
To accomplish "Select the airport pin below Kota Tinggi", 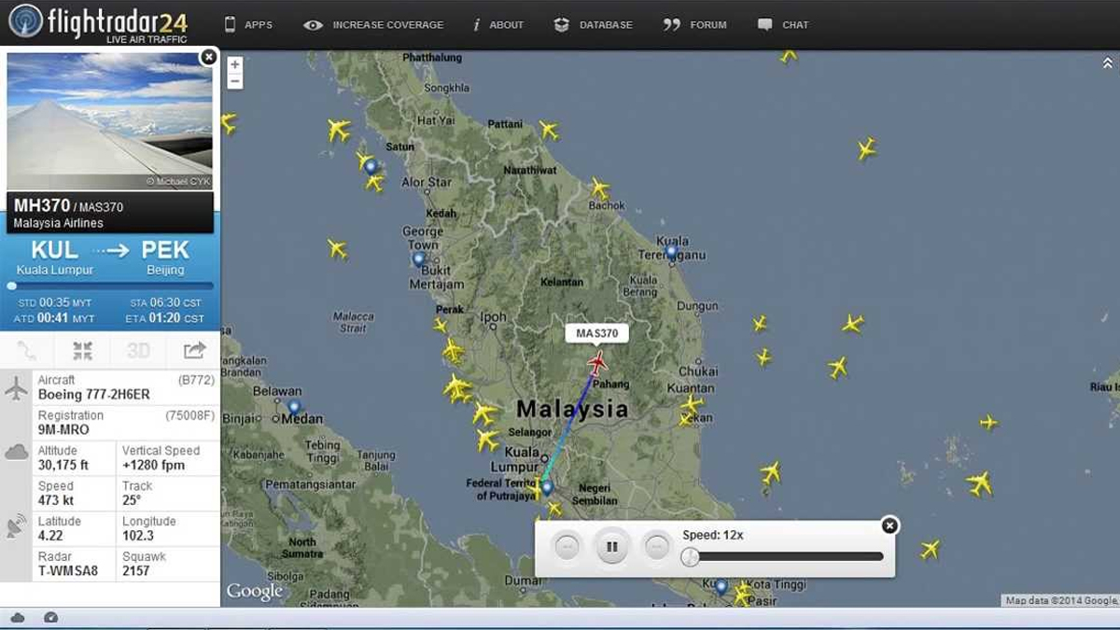I will (x=721, y=587).
